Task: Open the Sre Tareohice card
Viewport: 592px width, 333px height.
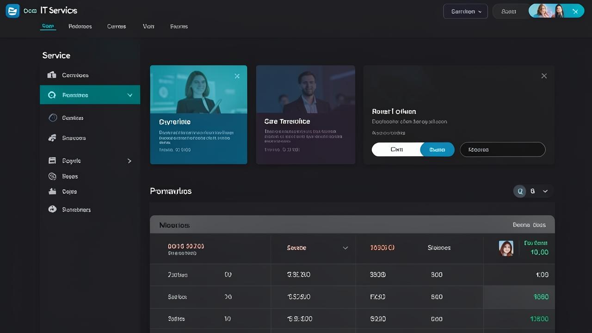Action: pos(306,115)
